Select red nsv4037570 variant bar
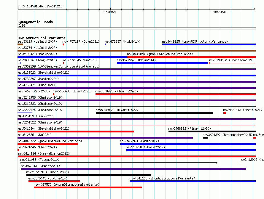This screenshot has width=264, height=199. coord(88,187)
